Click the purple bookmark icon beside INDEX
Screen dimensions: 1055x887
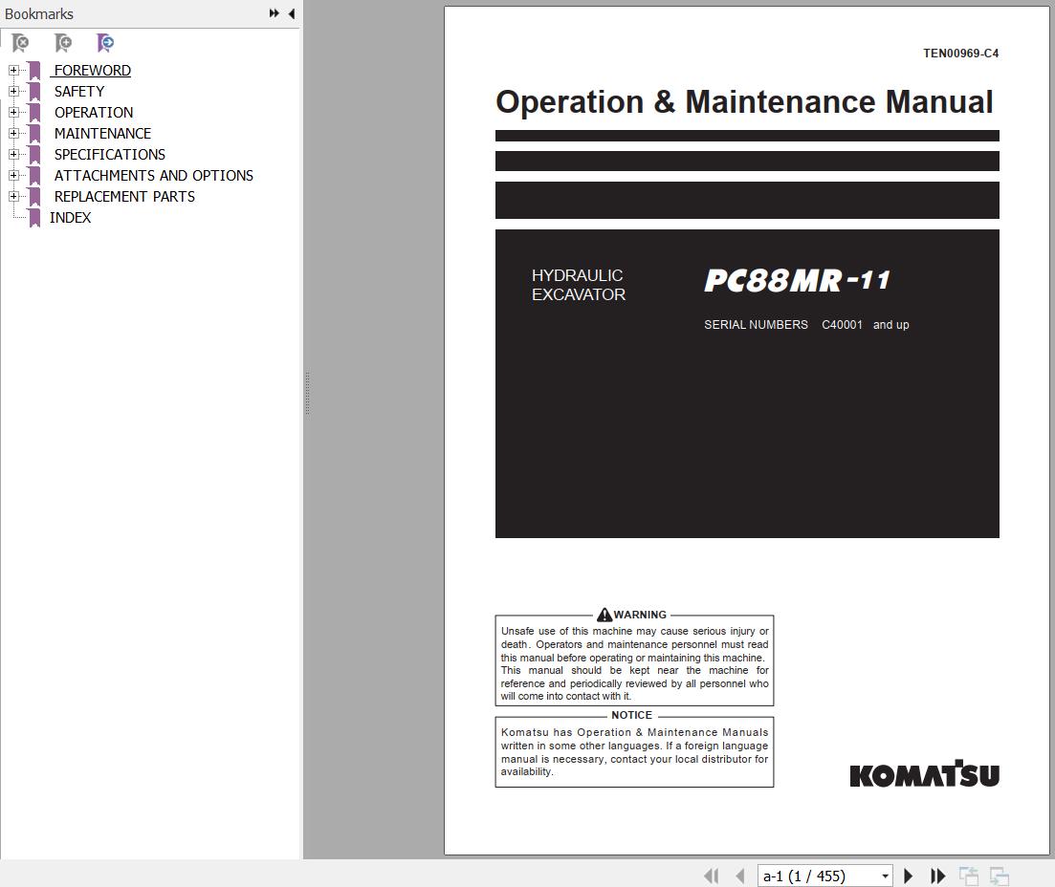(34, 218)
